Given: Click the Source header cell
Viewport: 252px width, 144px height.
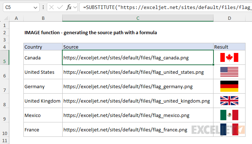Looking at the screenshot, I should click(138, 47).
